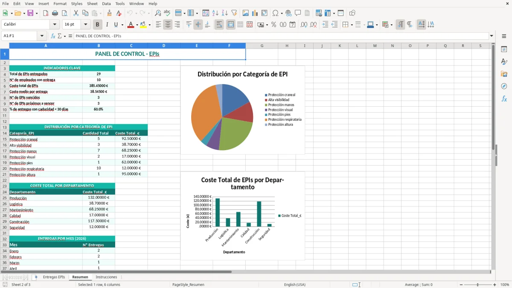Copy the selection using the Copy icon
The image size is (512, 288).
[x=85, y=13]
